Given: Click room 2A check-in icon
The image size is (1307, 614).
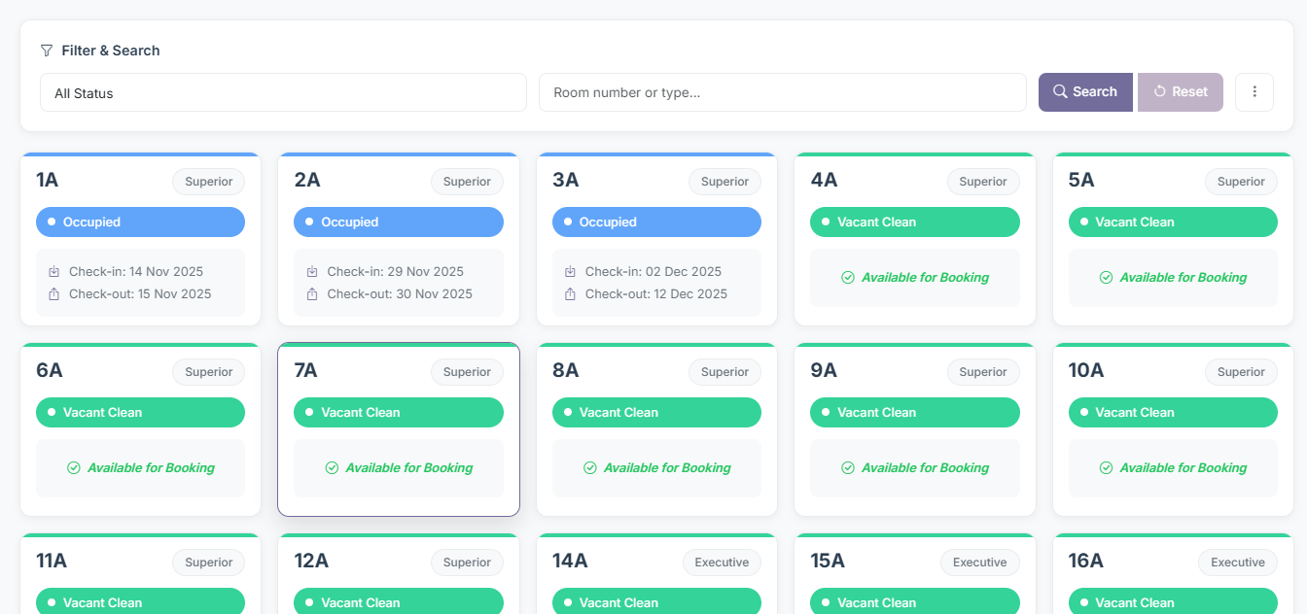Looking at the screenshot, I should click(x=312, y=272).
